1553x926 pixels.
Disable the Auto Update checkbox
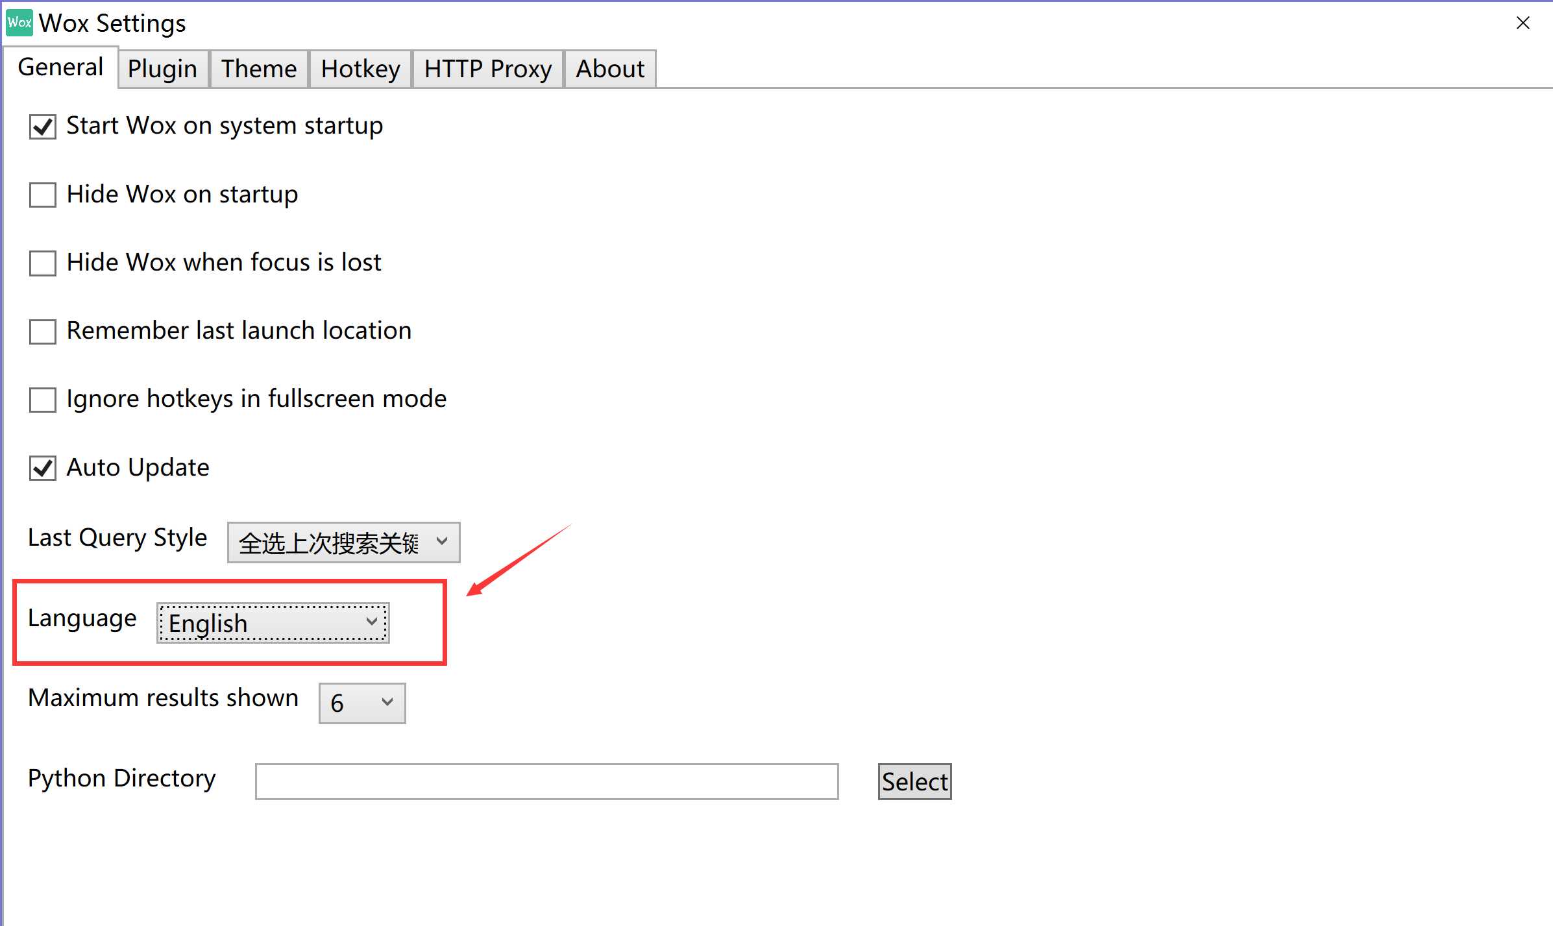43,468
